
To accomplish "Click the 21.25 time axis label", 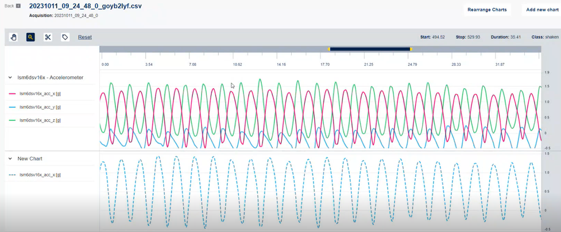I will tap(369, 65).
